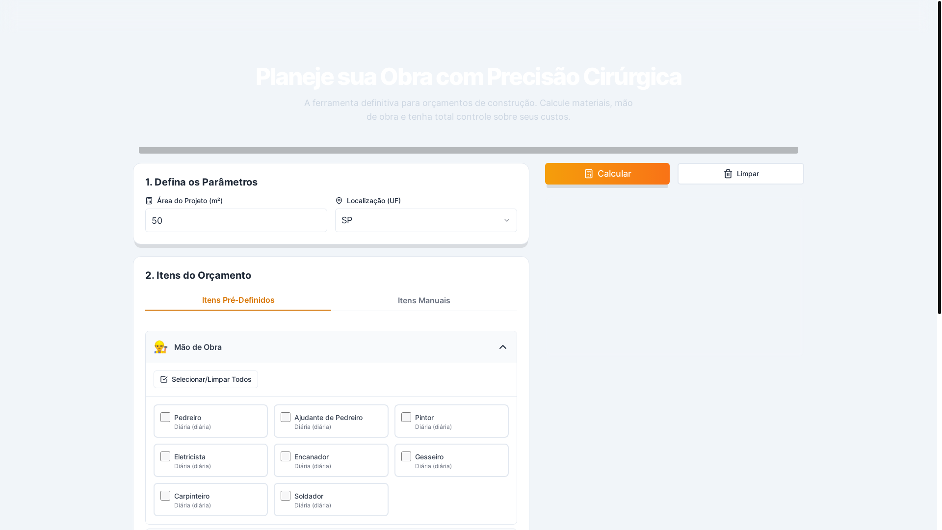The height and width of the screenshot is (530, 942).
Task: Click the Soldador label text
Action: point(309,496)
